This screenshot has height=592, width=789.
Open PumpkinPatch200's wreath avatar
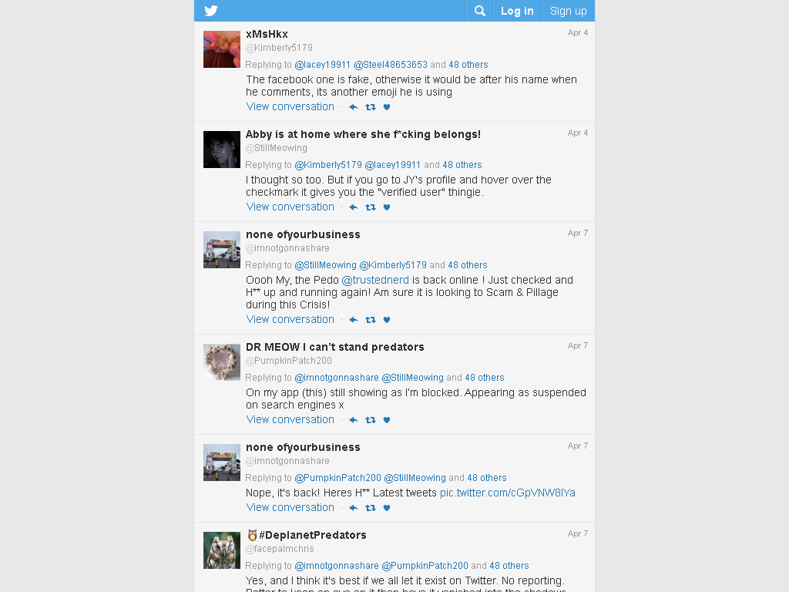coord(222,362)
